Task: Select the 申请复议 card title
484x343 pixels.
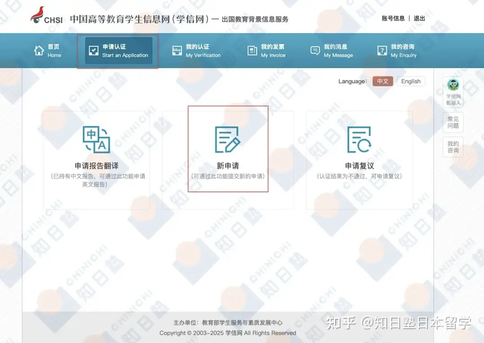Action: tap(359, 166)
